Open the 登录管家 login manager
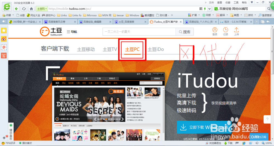Viewport: 274px width, 146px height. click(265, 15)
